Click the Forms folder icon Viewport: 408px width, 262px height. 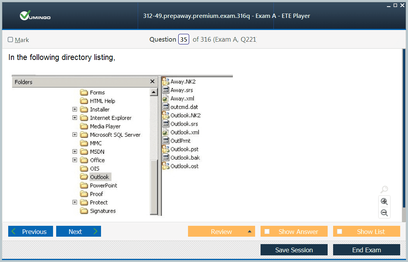[84, 92]
